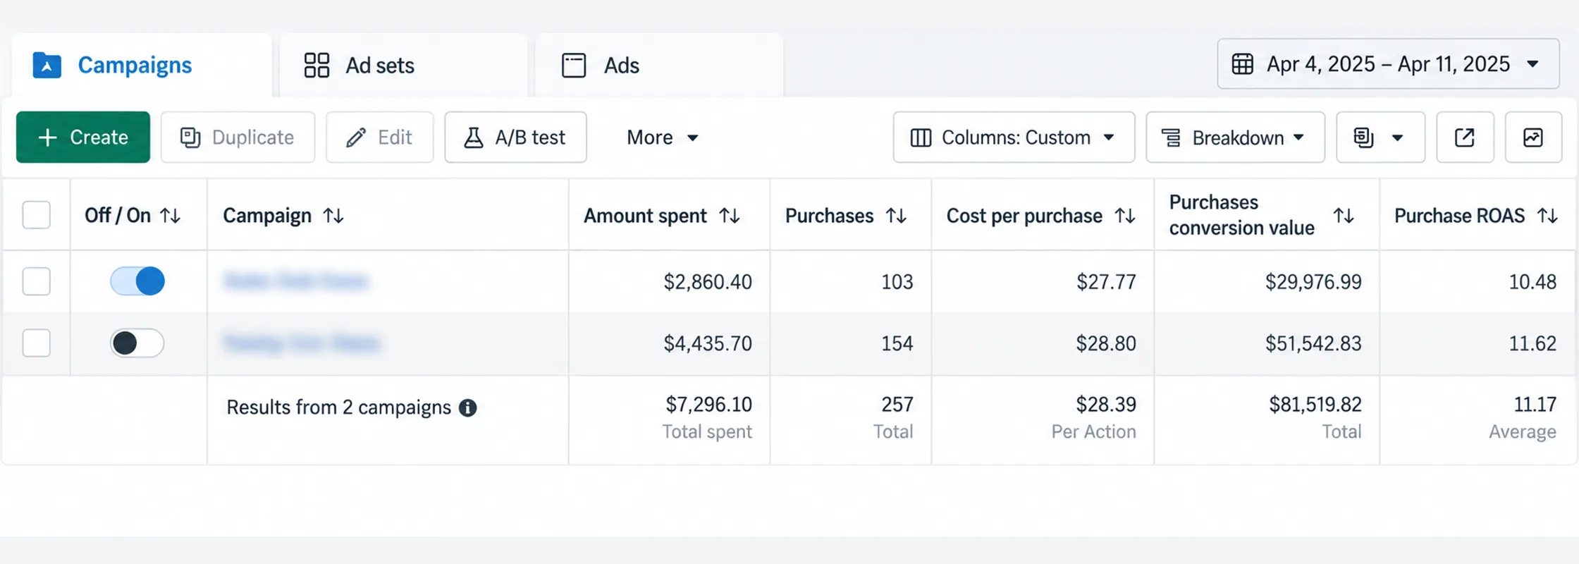
Task: Open the charts view icon button
Action: coord(1533,137)
